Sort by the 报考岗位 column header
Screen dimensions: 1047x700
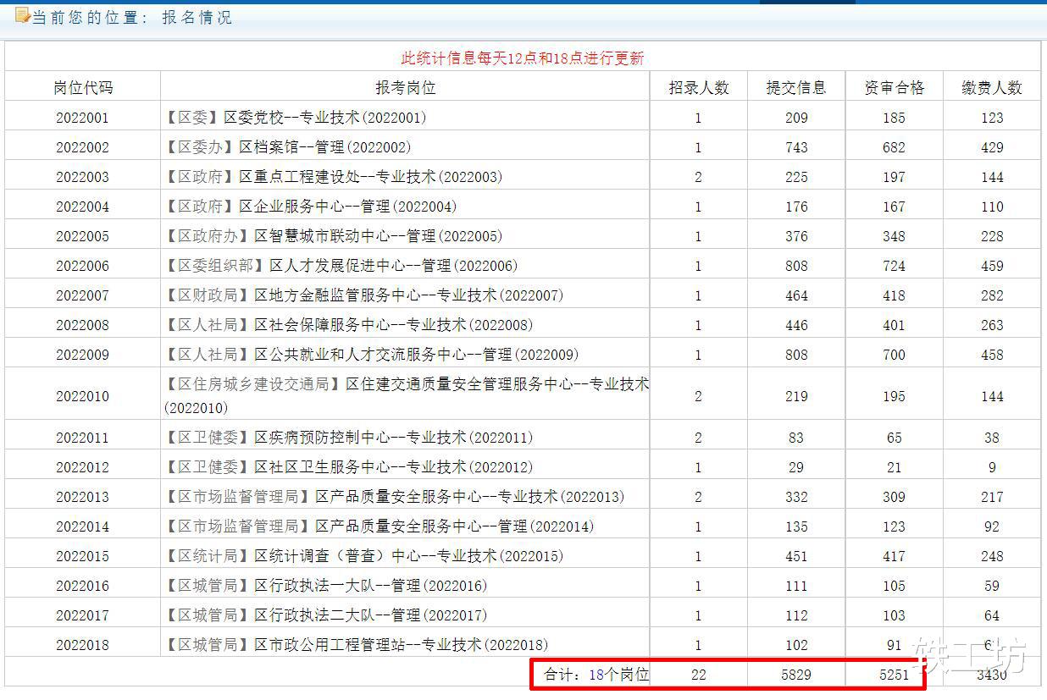click(x=406, y=85)
